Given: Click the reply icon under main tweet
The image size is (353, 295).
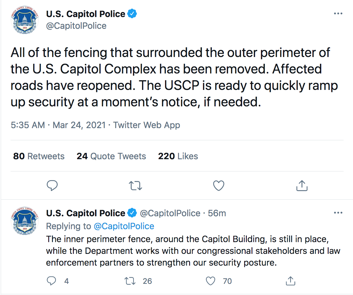Looking at the screenshot, I should point(52,185).
